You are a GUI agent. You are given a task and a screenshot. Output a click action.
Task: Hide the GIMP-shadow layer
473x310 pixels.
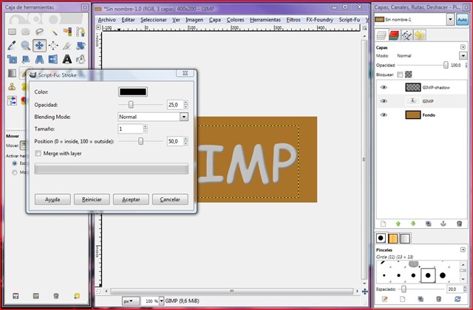tap(384, 87)
